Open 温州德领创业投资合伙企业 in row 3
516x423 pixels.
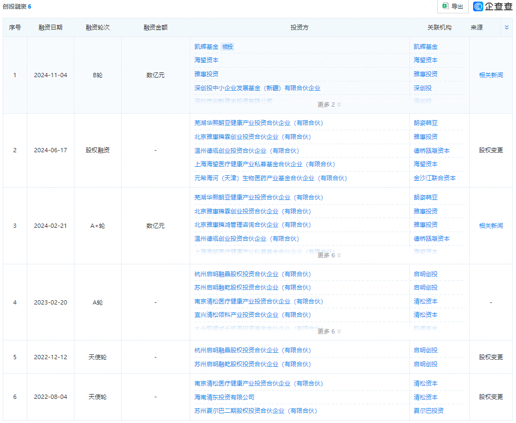(x=247, y=239)
